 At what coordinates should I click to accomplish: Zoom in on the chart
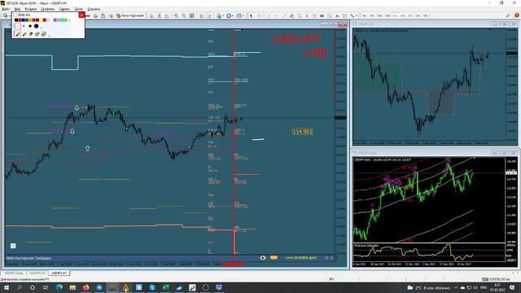(x=176, y=15)
